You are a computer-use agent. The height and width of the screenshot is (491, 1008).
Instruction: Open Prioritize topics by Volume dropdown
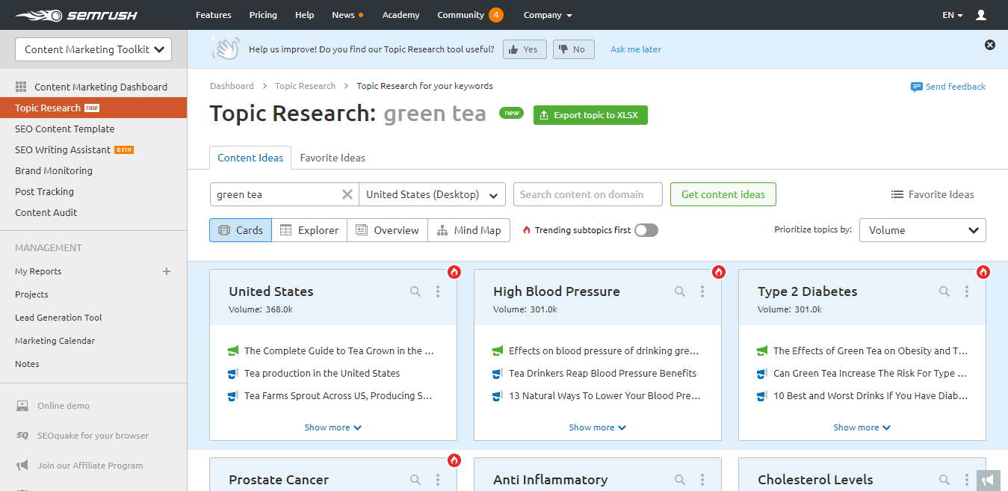[x=923, y=230]
